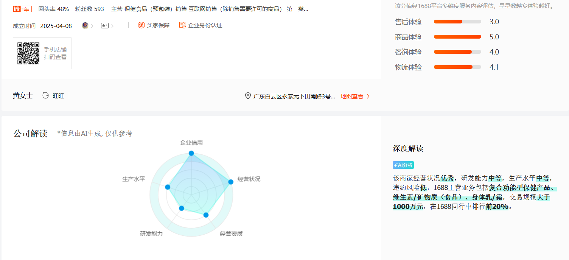Open the arrow next to 地图查看

[368, 97]
